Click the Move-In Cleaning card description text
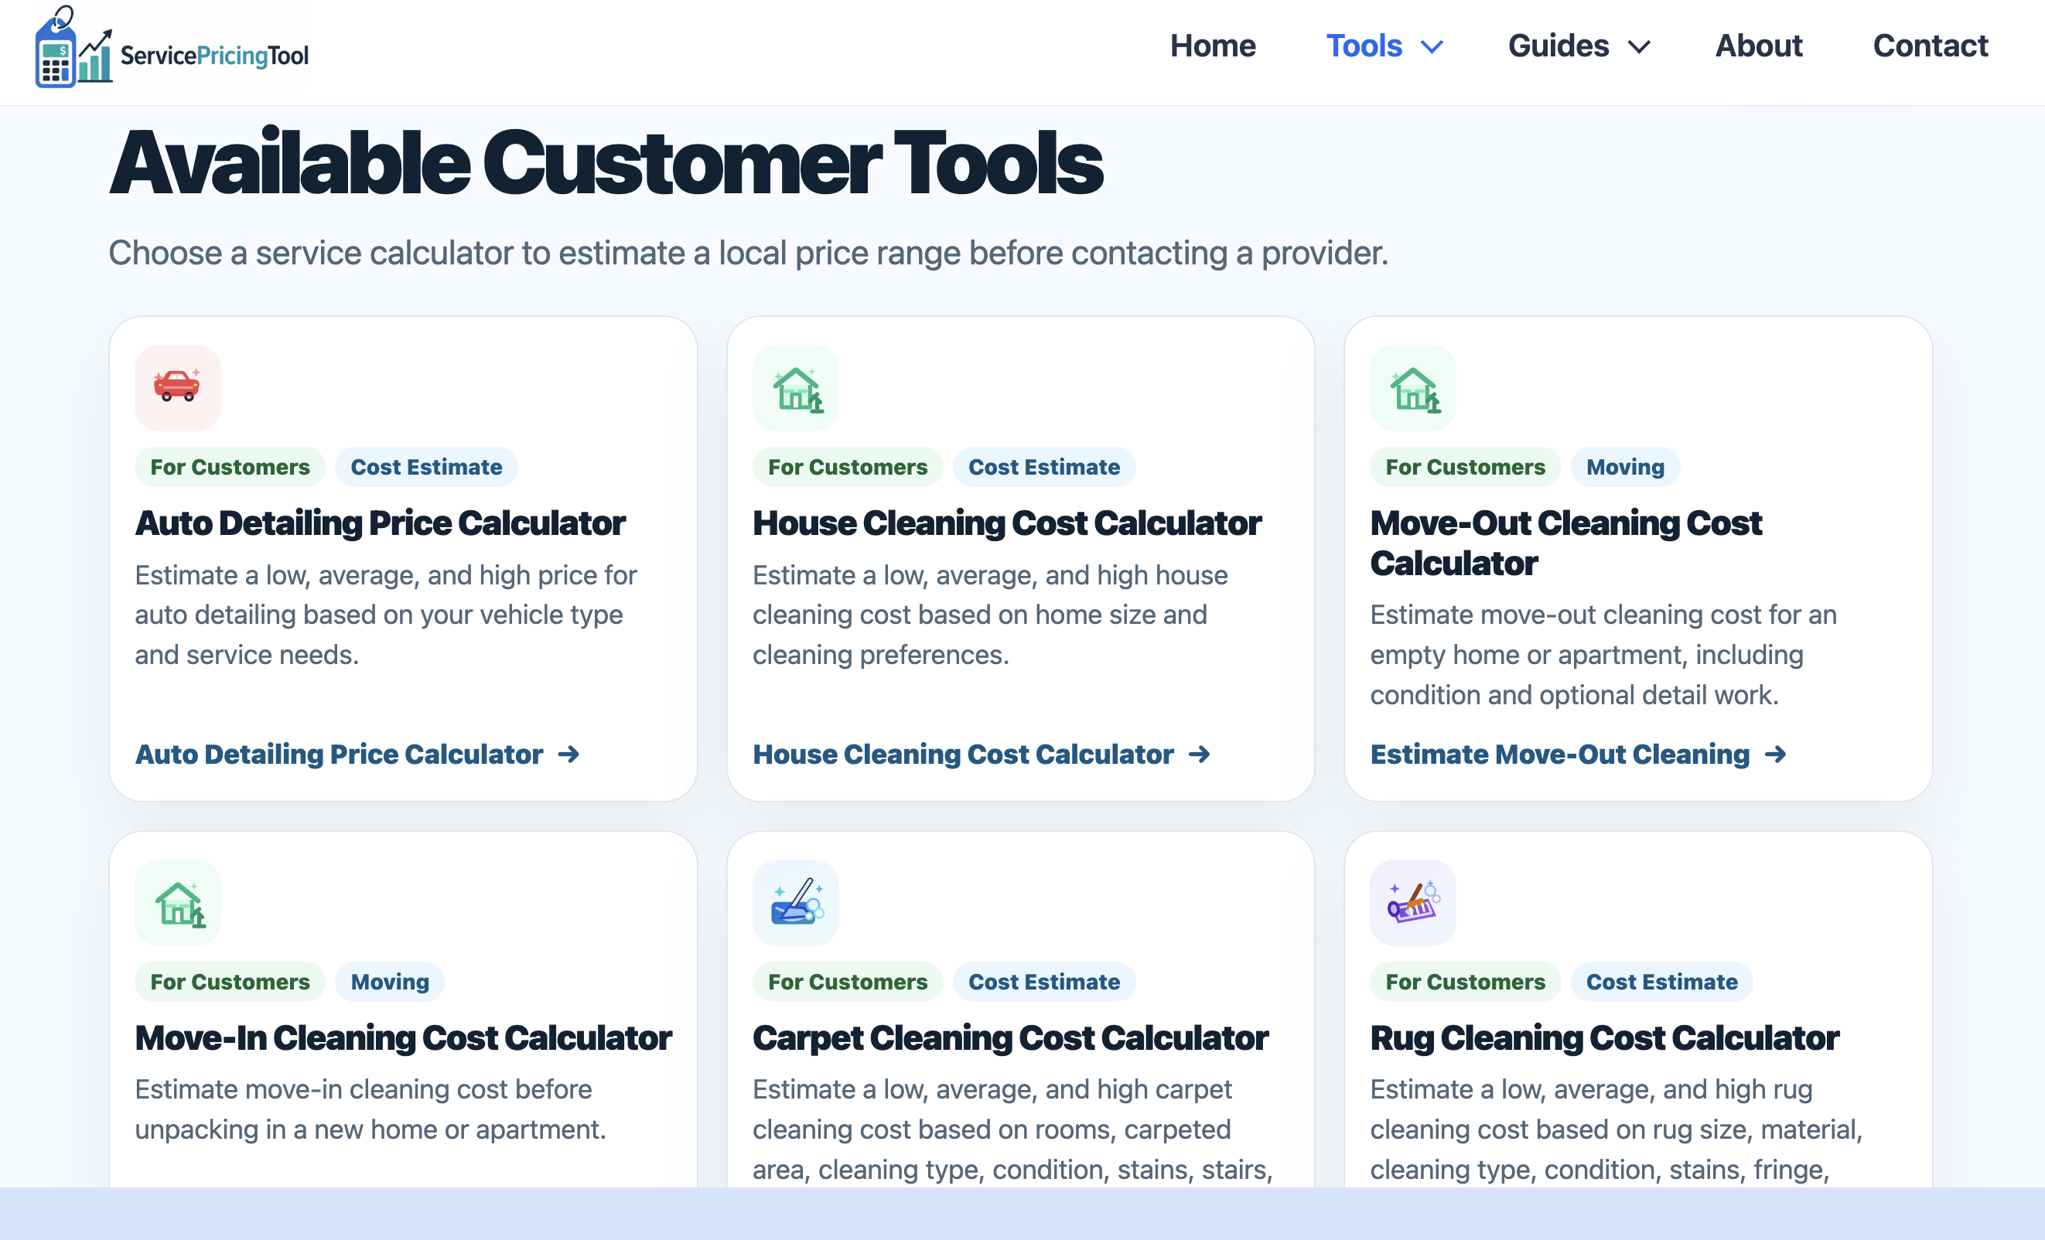2045x1240 pixels. pyautogui.click(x=370, y=1109)
